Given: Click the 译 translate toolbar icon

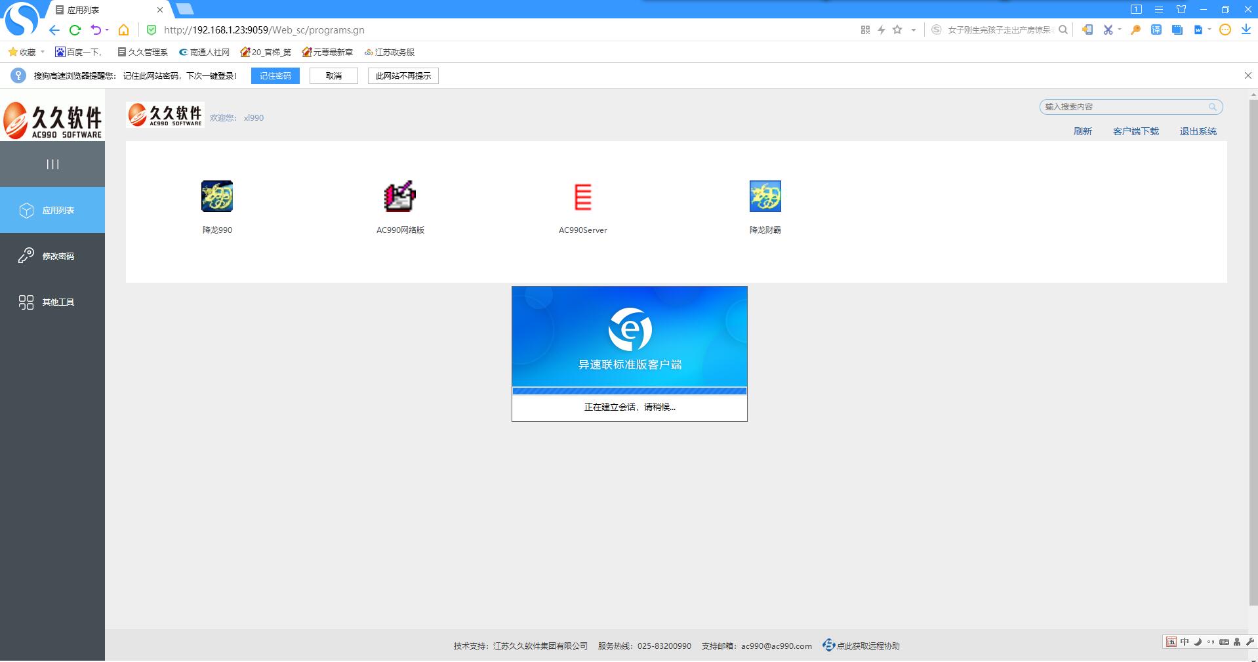Looking at the screenshot, I should click(1156, 30).
